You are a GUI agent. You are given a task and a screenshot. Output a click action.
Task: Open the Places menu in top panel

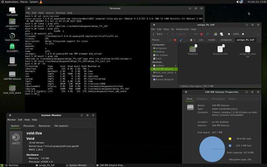point(24,2)
